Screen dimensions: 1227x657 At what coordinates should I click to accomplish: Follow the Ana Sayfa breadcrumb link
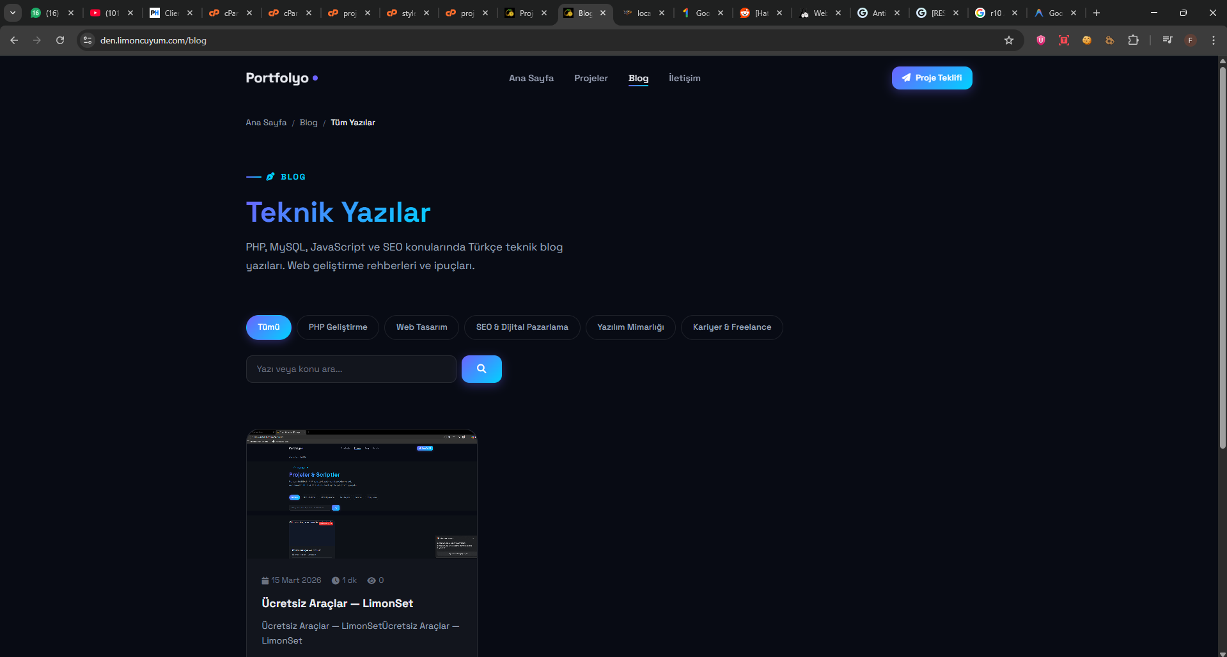click(x=266, y=123)
